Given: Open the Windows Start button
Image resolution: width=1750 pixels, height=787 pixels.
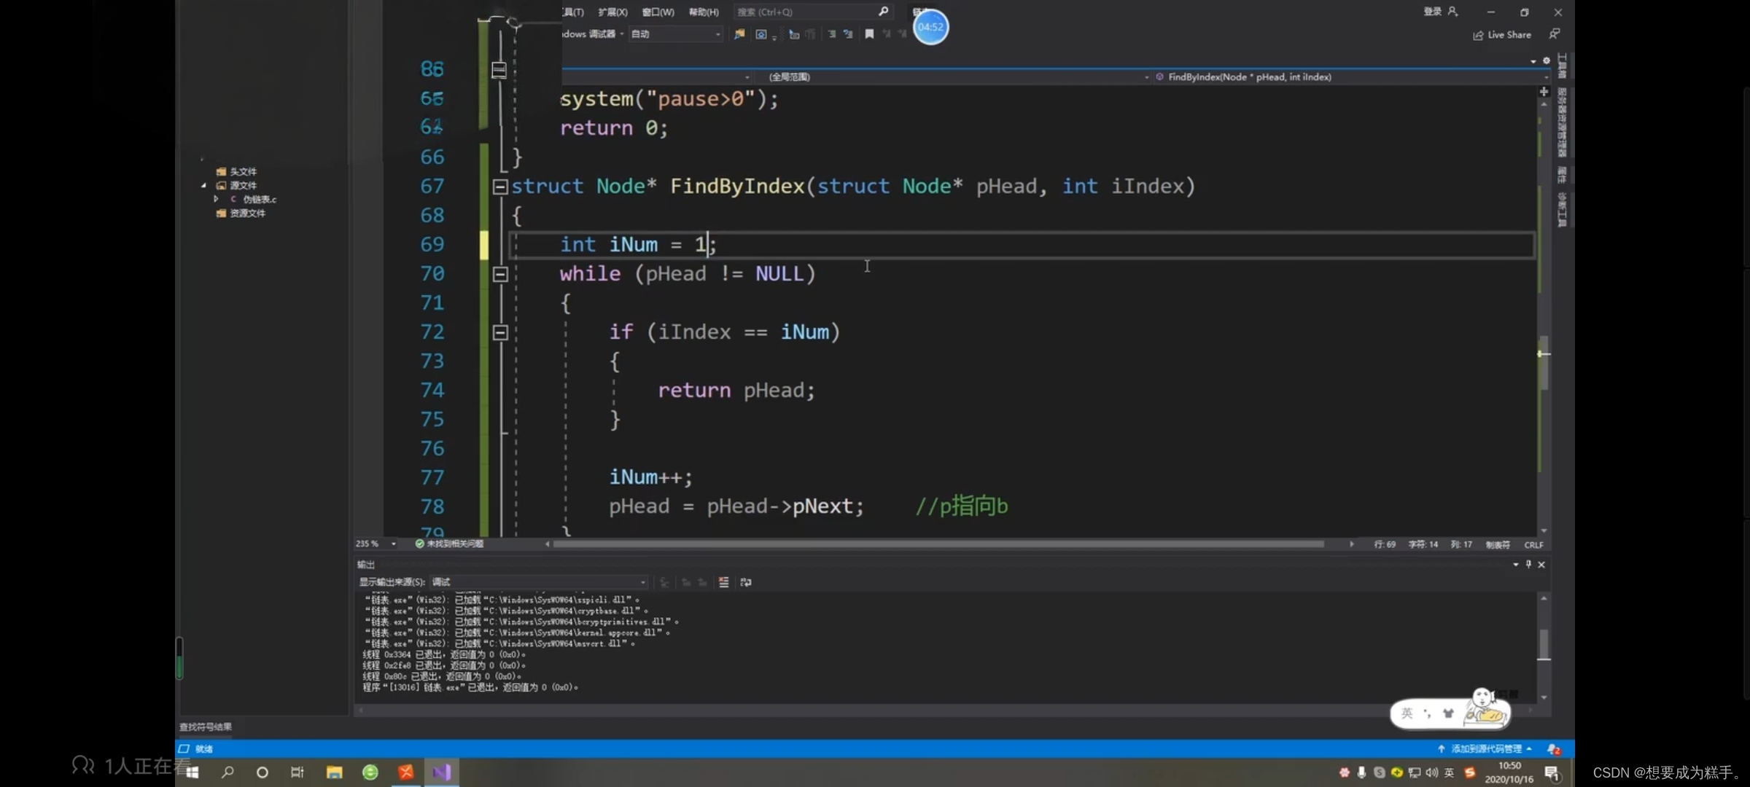Looking at the screenshot, I should [x=192, y=772].
